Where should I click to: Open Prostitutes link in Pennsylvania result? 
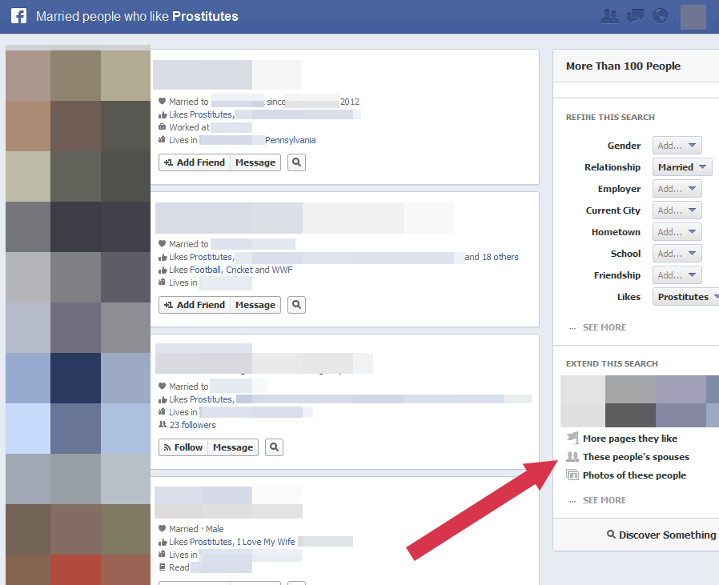coord(211,114)
